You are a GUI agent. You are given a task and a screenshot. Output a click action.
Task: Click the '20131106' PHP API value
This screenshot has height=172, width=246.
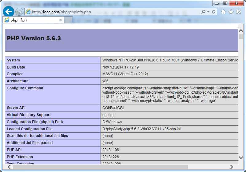point(111,150)
